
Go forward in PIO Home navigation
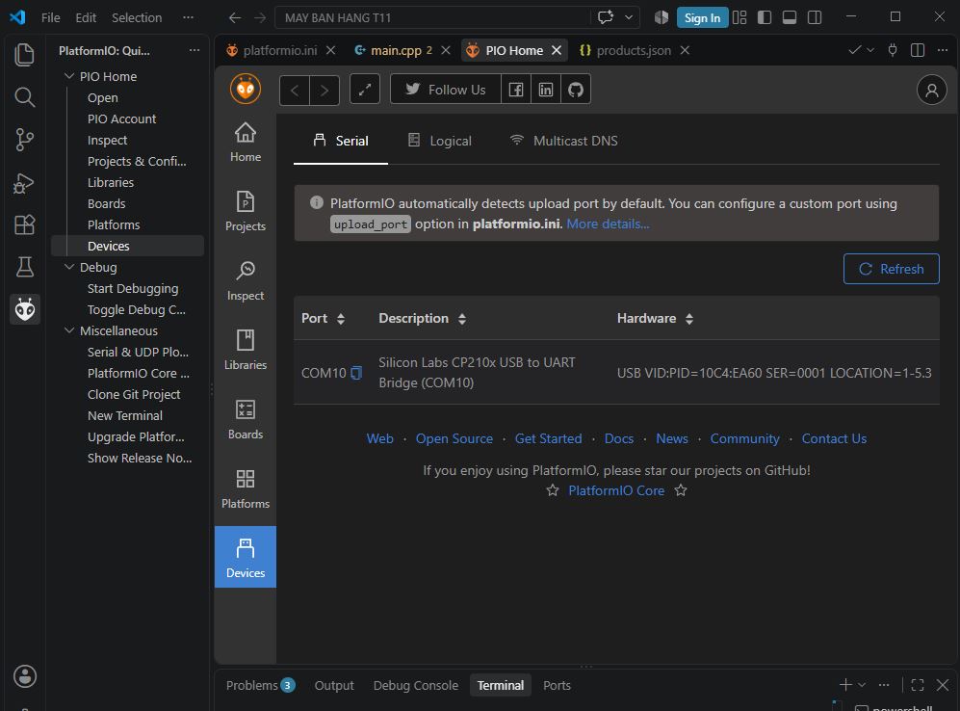pyautogui.click(x=324, y=90)
